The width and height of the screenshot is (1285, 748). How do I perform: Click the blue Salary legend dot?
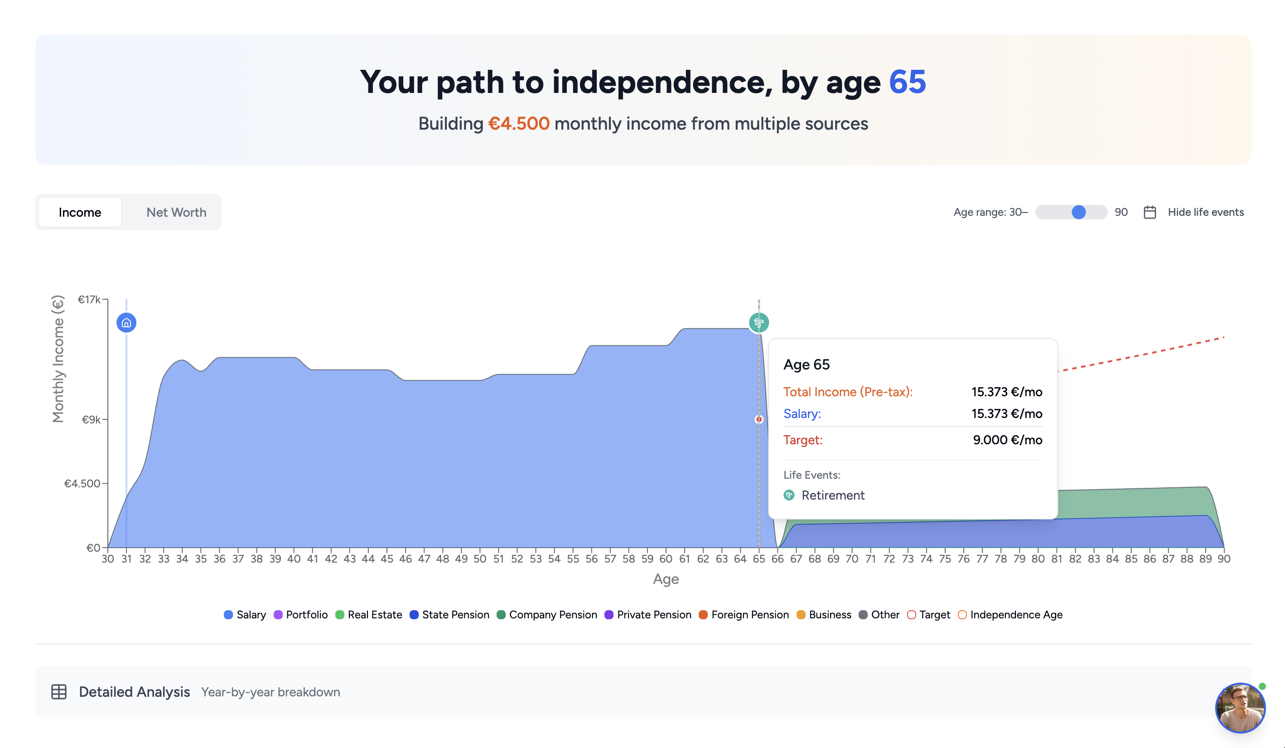point(227,615)
